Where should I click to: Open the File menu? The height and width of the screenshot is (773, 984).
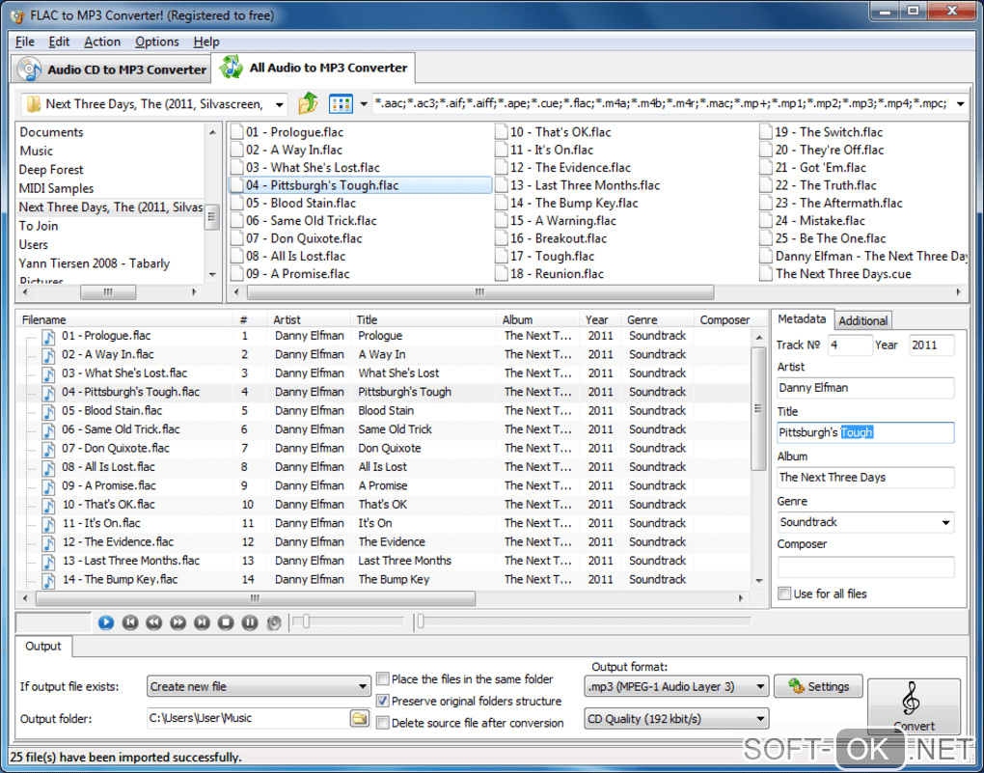coord(24,41)
